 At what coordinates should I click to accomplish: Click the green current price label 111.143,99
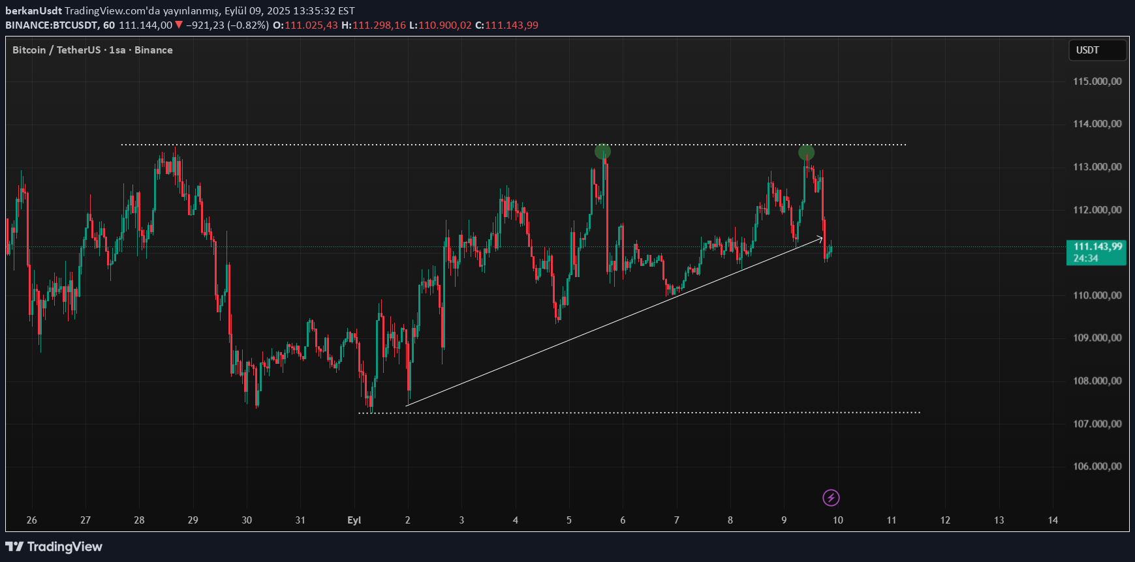click(1096, 246)
